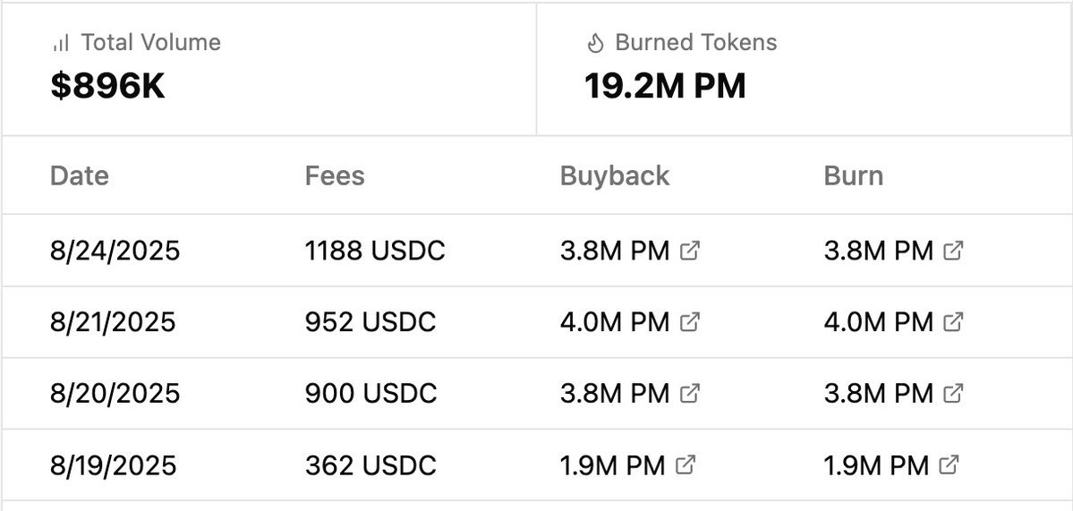Open external link icon for 8/19/2025 burn
Screen dimensions: 1073x511
coord(950,464)
